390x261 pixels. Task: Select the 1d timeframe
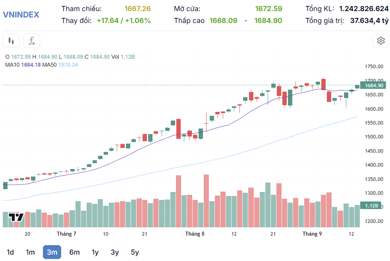coord(10,252)
